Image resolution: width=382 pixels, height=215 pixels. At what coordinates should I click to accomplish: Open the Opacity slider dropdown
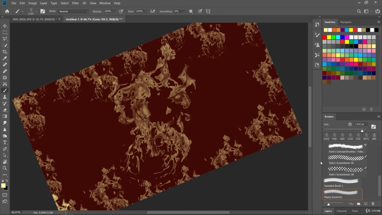[114, 11]
